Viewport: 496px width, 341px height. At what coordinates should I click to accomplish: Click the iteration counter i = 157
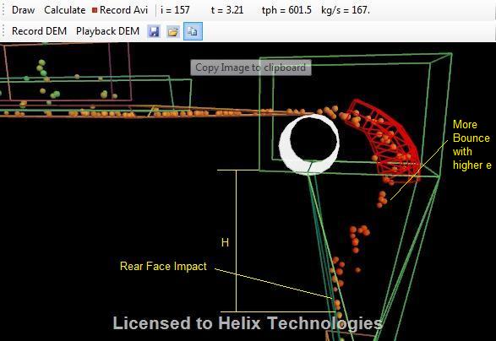pyautogui.click(x=175, y=10)
